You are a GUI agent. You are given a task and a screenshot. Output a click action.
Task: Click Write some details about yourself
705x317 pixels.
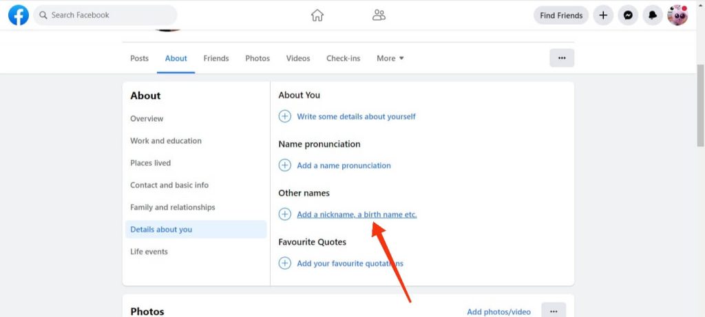pyautogui.click(x=356, y=117)
